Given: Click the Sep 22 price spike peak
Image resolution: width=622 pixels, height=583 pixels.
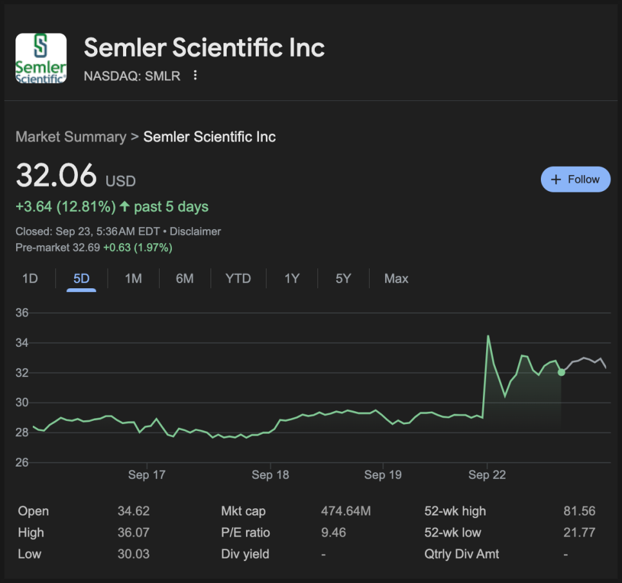Looking at the screenshot, I should tap(488, 337).
